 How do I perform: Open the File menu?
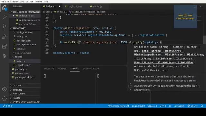2,2
